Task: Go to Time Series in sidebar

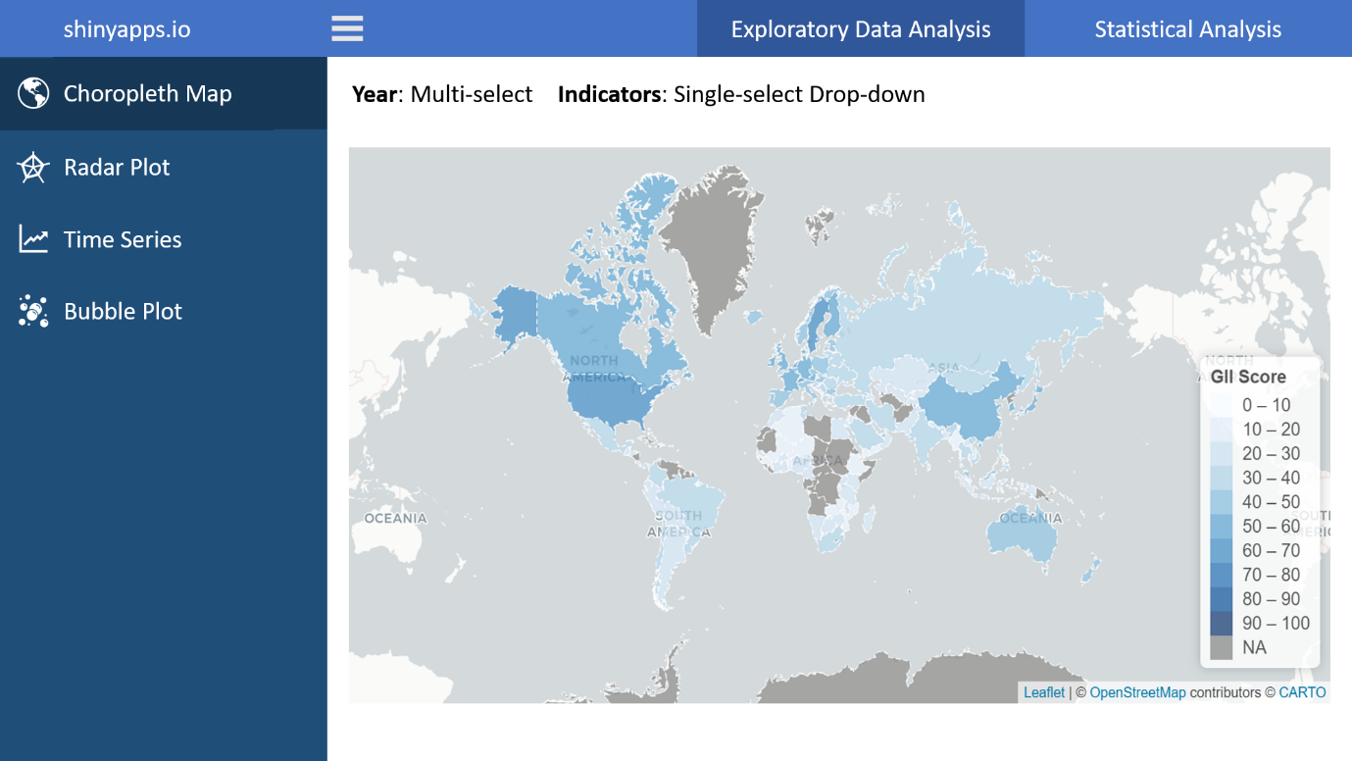Action: [x=123, y=240]
